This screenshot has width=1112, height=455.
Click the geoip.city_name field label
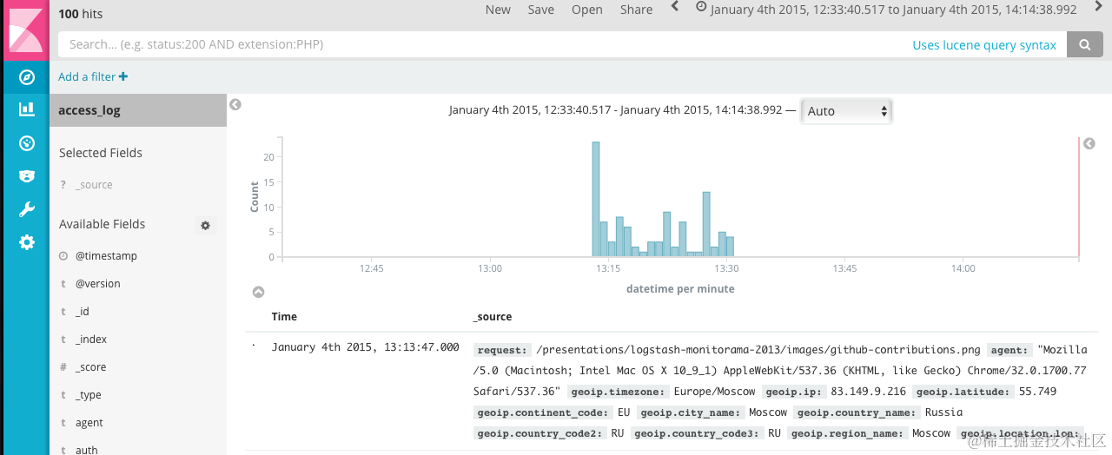690,412
